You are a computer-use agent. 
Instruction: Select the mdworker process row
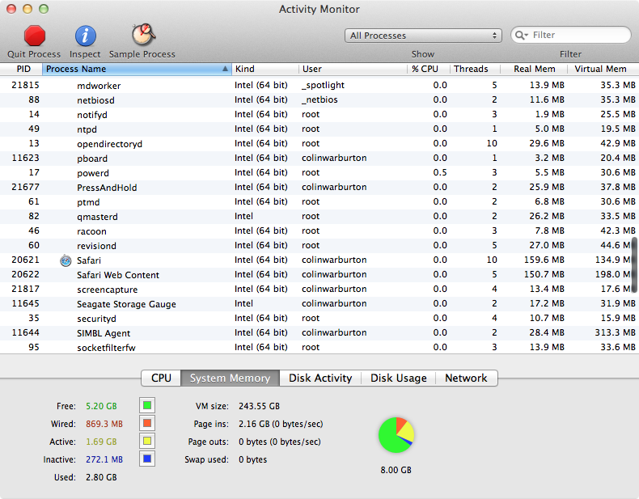click(319, 86)
